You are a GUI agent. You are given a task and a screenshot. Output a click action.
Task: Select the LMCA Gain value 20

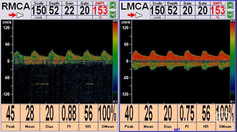[x=188, y=11]
